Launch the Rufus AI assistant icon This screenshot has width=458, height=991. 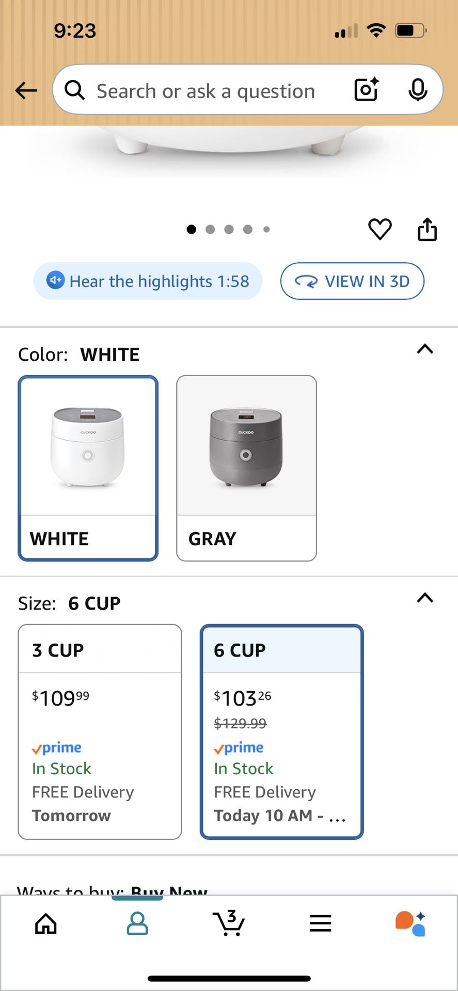click(410, 923)
